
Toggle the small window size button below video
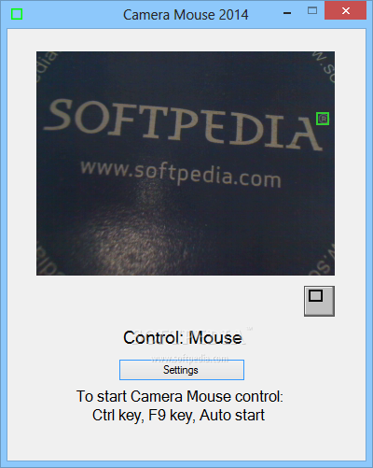tap(319, 301)
